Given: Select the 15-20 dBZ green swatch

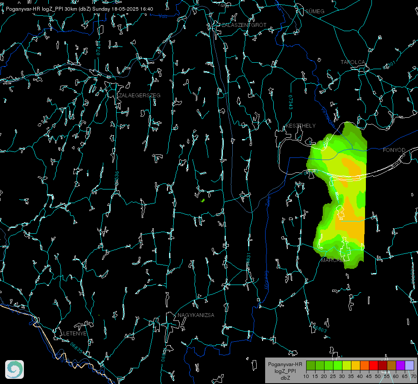Looking at the screenshot, I should (320, 365).
